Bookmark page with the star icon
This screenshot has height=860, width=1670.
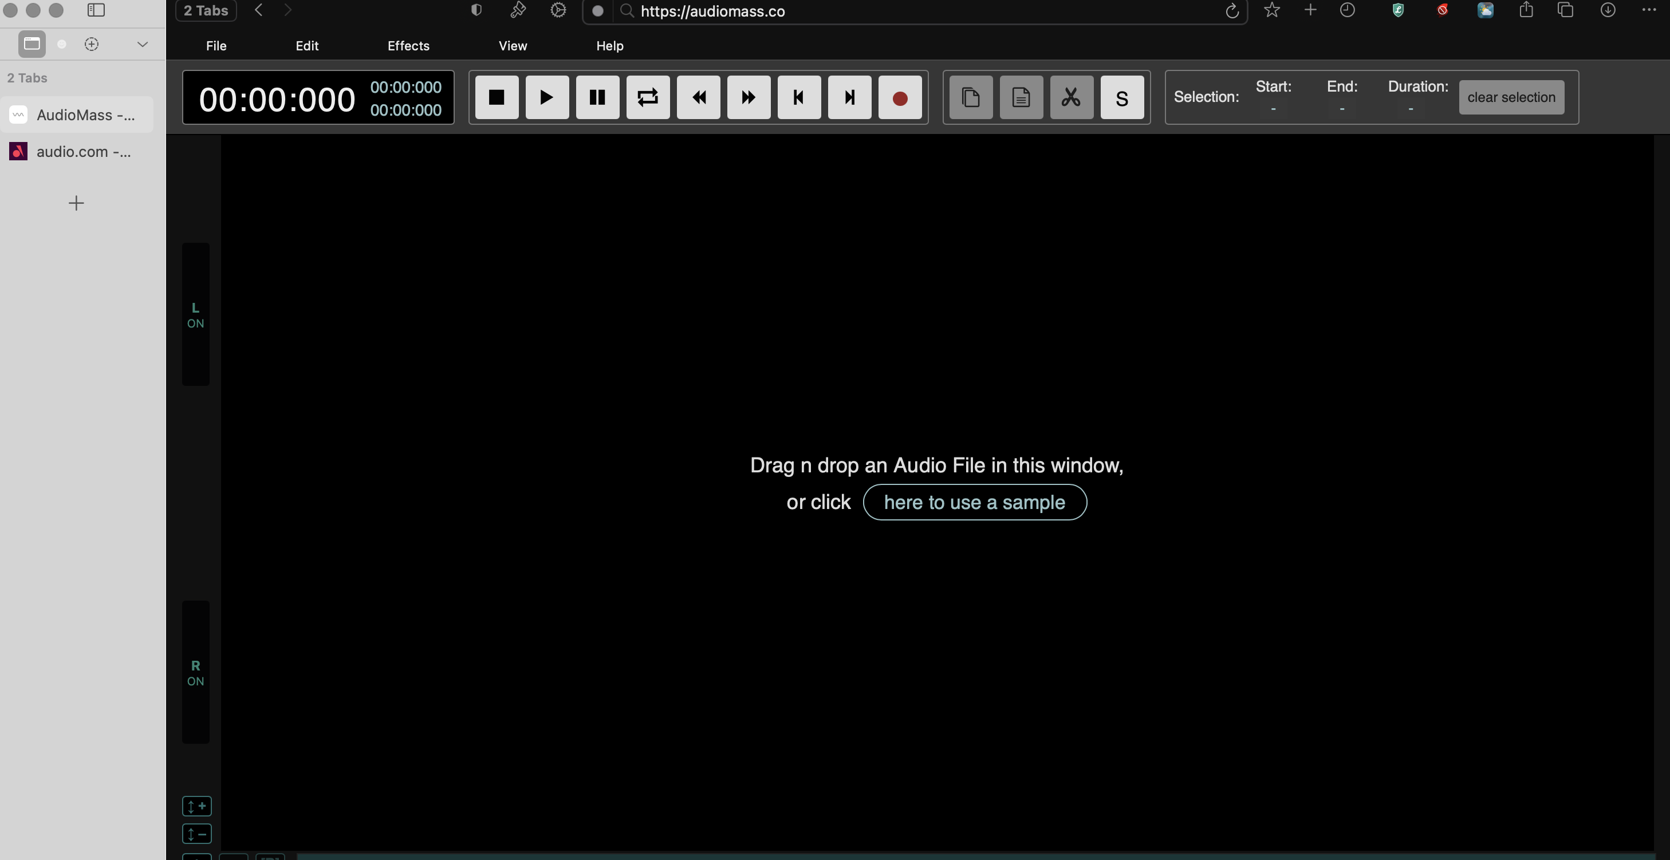point(1271,10)
